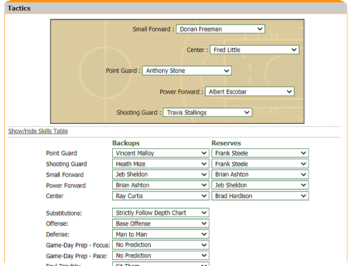Screen dimensions: 350x266
Task: Open Game-Day Prep Pace dropdown
Action: 161,256
